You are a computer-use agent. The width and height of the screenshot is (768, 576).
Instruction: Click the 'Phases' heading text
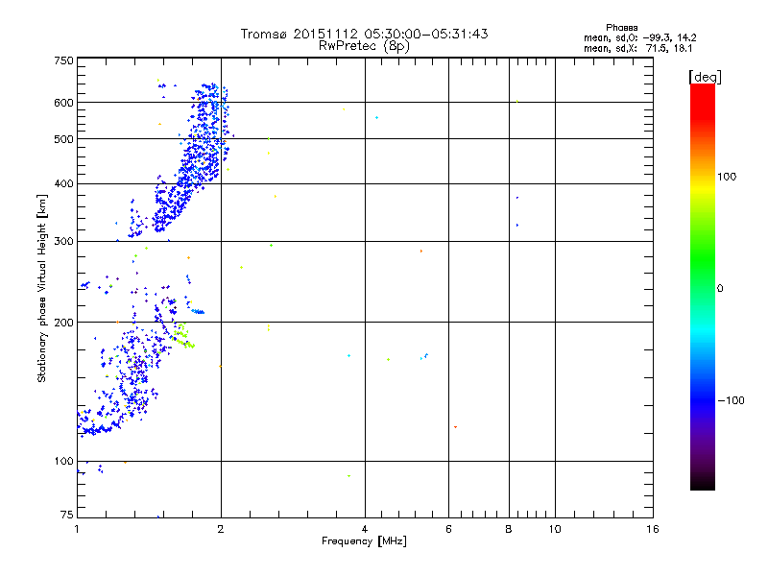[621, 28]
